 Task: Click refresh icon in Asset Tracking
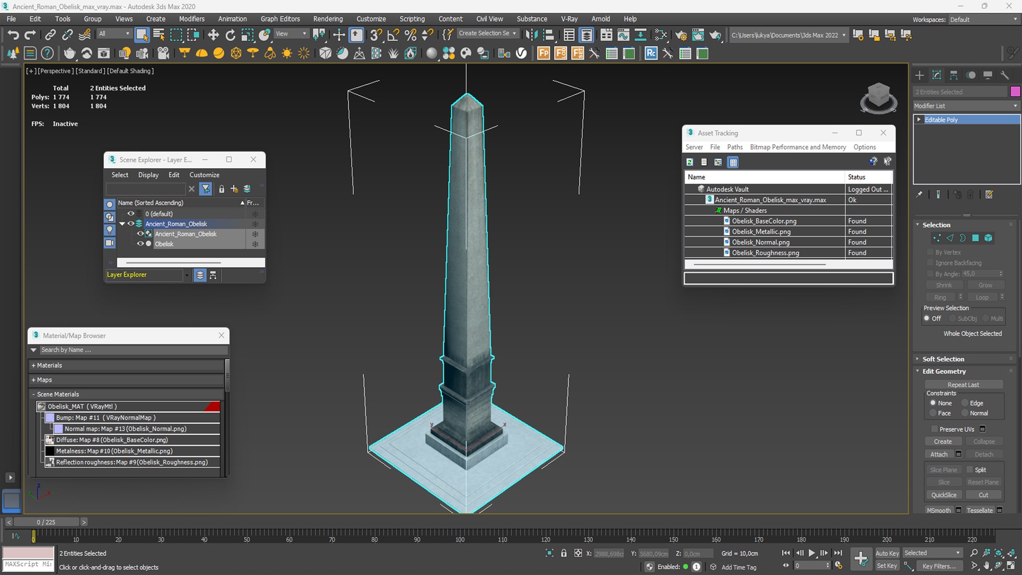(x=690, y=162)
